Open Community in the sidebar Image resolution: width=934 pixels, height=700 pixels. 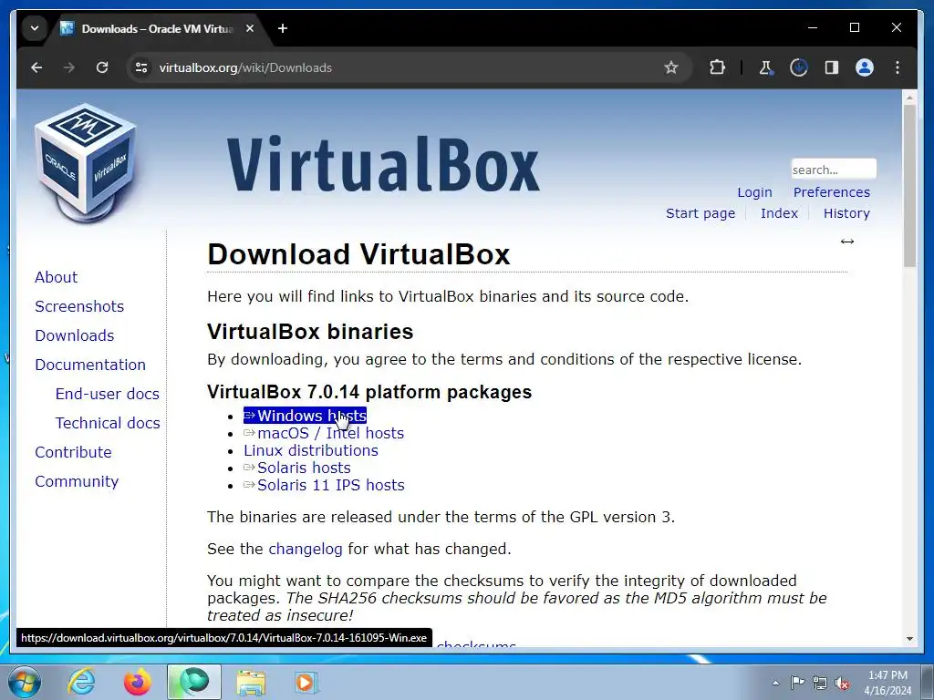(77, 481)
